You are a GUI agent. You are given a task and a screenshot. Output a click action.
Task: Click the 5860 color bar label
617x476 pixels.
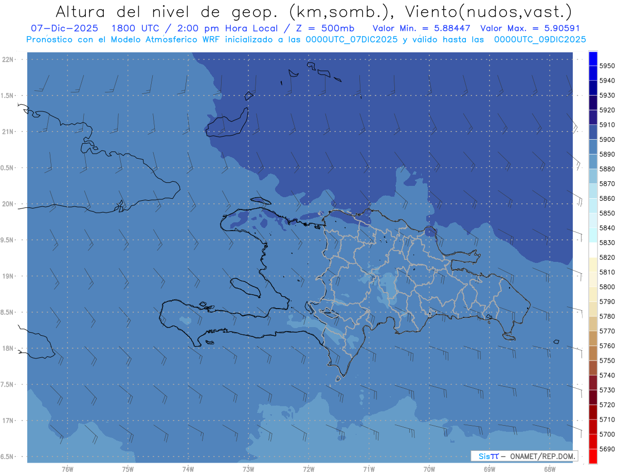pyautogui.click(x=607, y=198)
